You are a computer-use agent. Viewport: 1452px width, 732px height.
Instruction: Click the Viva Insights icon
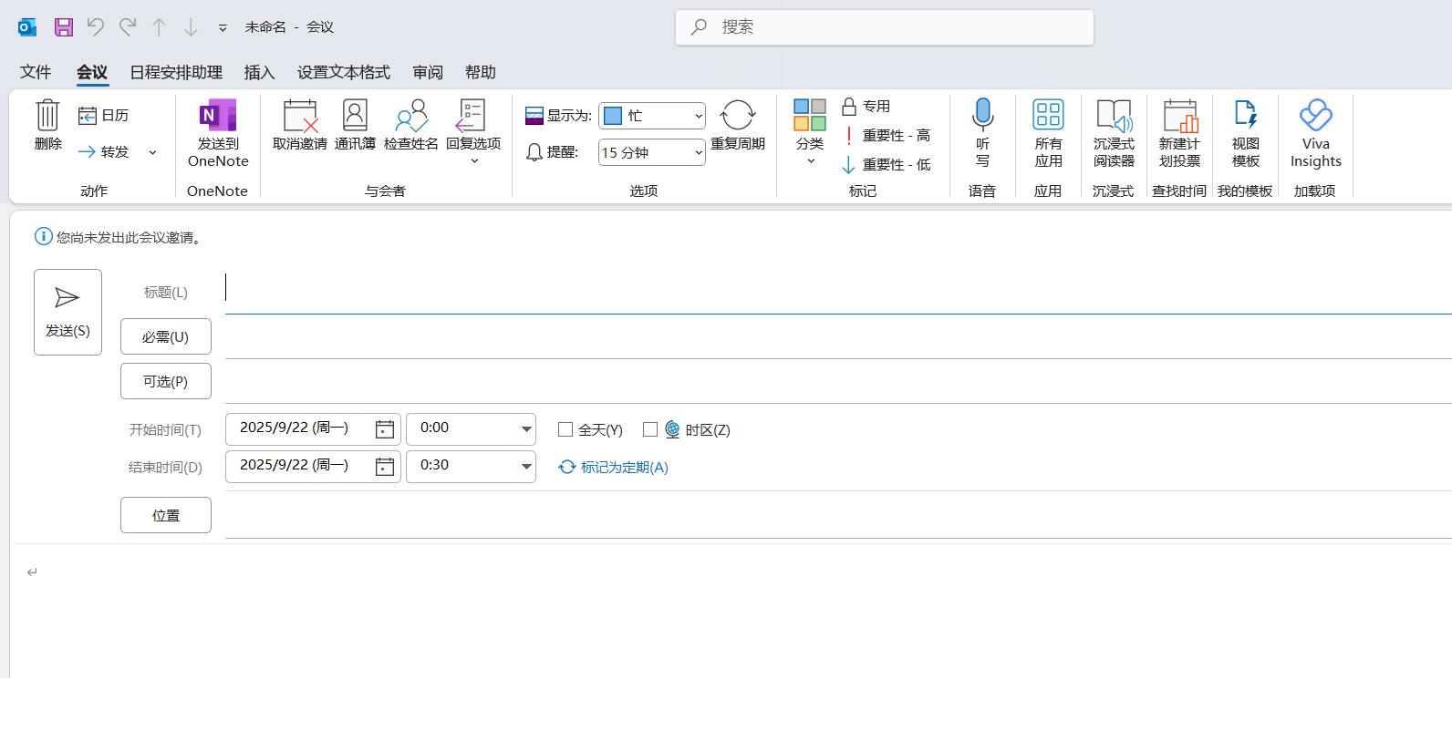1315,117
